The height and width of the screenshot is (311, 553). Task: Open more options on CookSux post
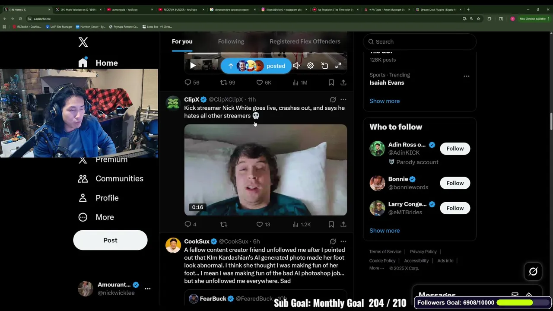pos(343,241)
